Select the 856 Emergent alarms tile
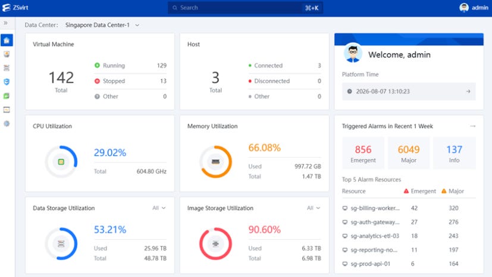This screenshot has height=277, width=492. click(363, 154)
